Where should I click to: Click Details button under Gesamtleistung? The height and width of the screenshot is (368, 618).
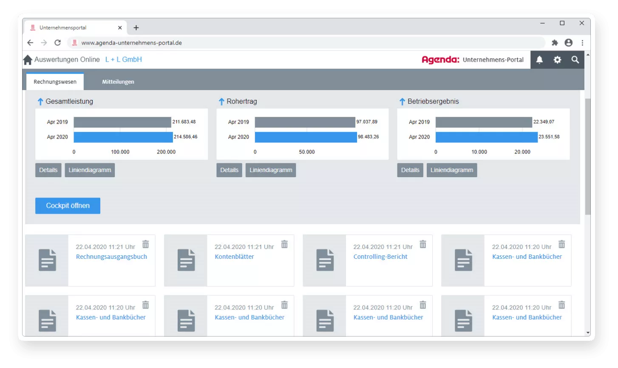48,170
